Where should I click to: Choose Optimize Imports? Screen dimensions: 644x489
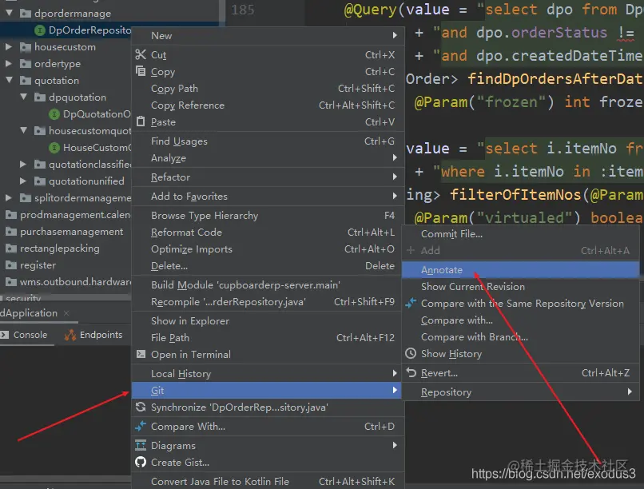pyautogui.click(x=267, y=249)
